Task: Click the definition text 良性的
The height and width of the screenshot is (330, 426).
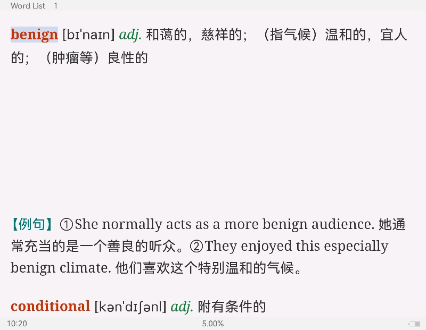Action: (128, 58)
